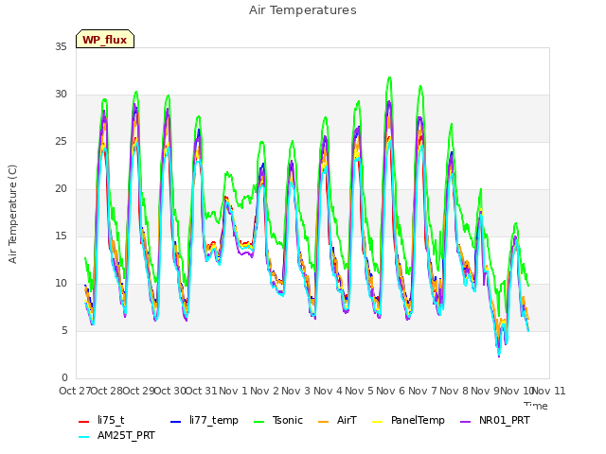
Task: Click the Nov 6 x-axis tick label
Action: click(391, 391)
